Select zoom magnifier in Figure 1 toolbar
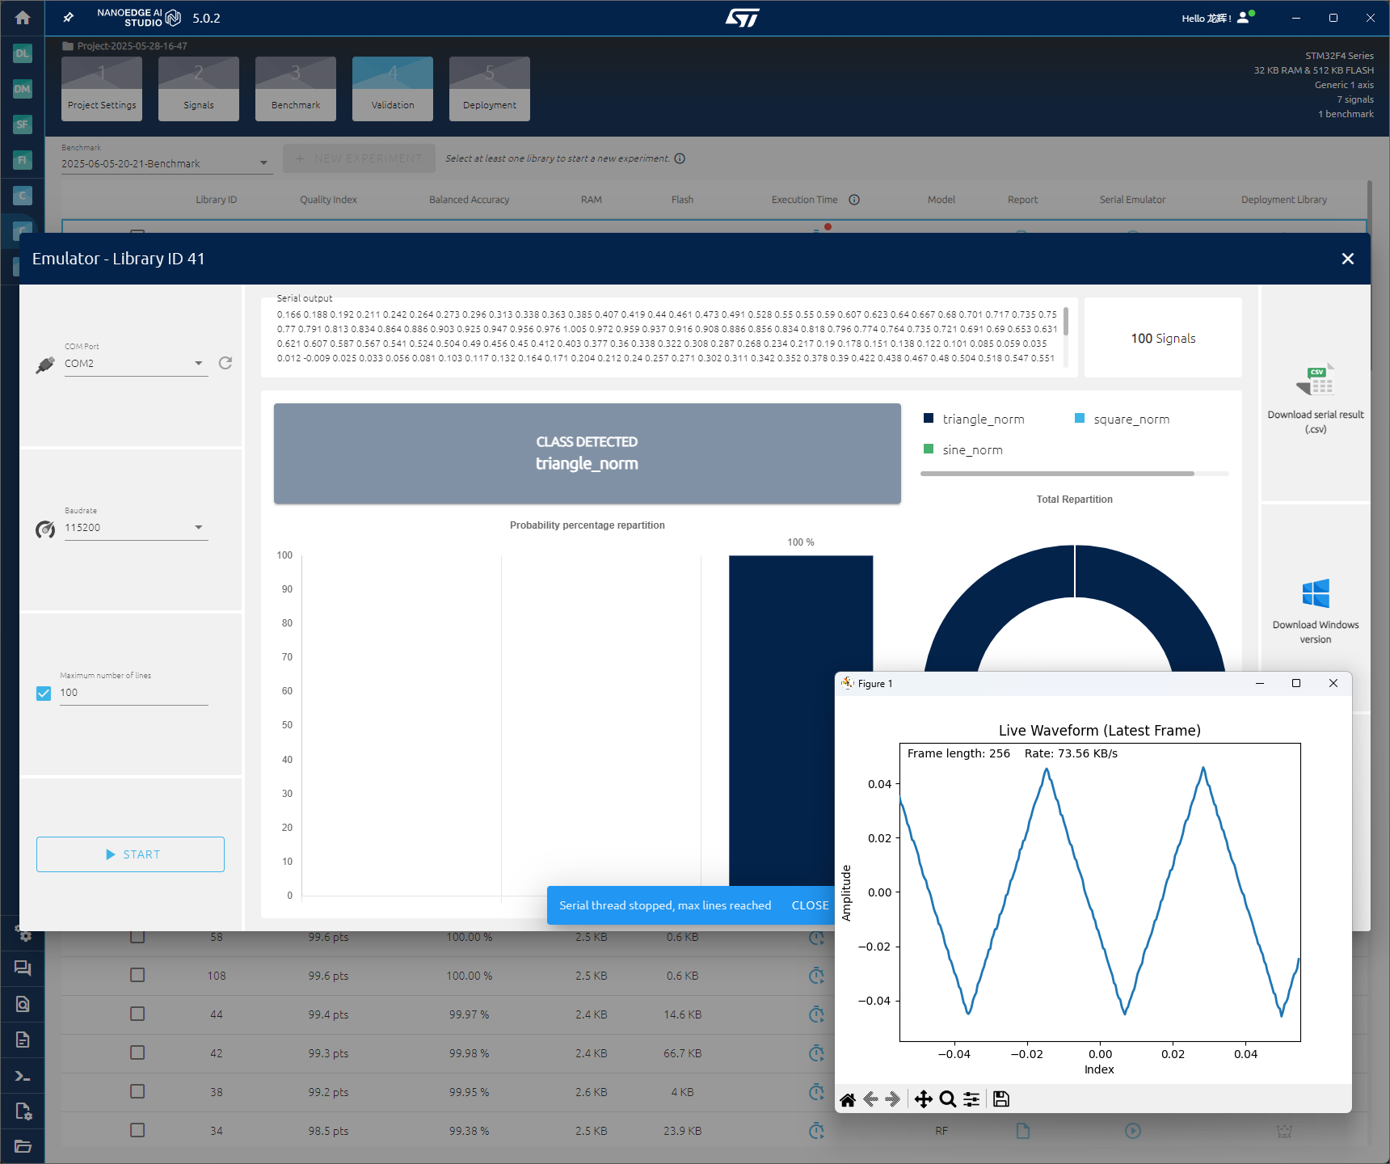This screenshot has height=1164, width=1390. (948, 1099)
